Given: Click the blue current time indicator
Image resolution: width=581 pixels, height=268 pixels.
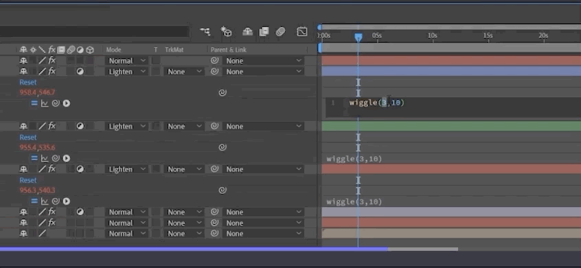Looking at the screenshot, I should 358,37.
